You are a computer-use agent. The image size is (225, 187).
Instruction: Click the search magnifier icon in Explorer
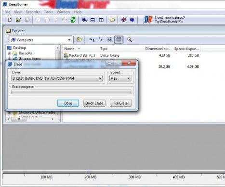coord(130,39)
